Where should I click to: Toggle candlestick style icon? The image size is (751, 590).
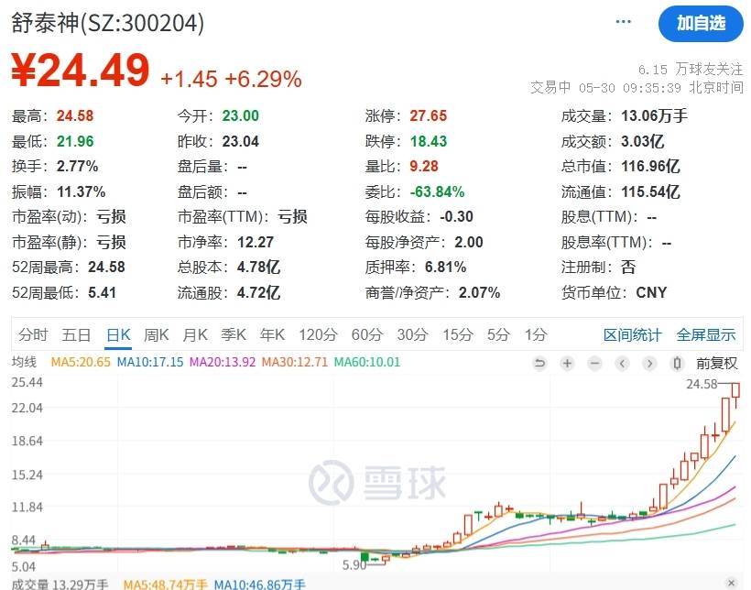coord(677,364)
